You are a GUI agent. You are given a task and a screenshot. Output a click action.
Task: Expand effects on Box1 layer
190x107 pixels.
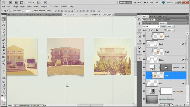tap(186, 83)
